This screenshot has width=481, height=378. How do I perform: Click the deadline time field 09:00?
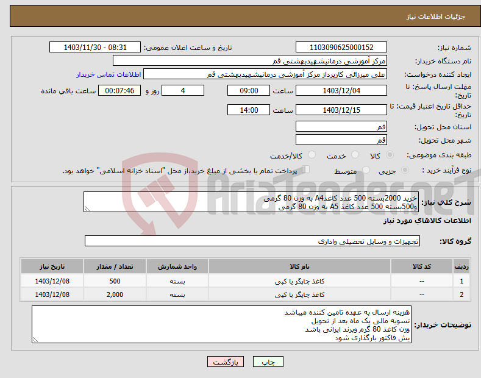pos(249,90)
